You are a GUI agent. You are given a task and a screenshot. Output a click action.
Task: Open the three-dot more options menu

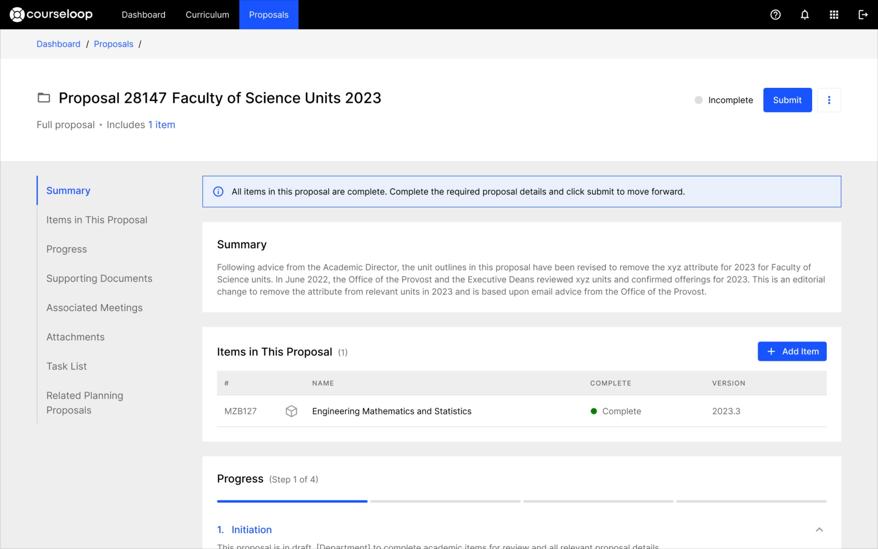click(829, 100)
